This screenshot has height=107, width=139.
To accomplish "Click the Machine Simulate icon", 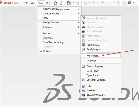I will tap(83, 27).
